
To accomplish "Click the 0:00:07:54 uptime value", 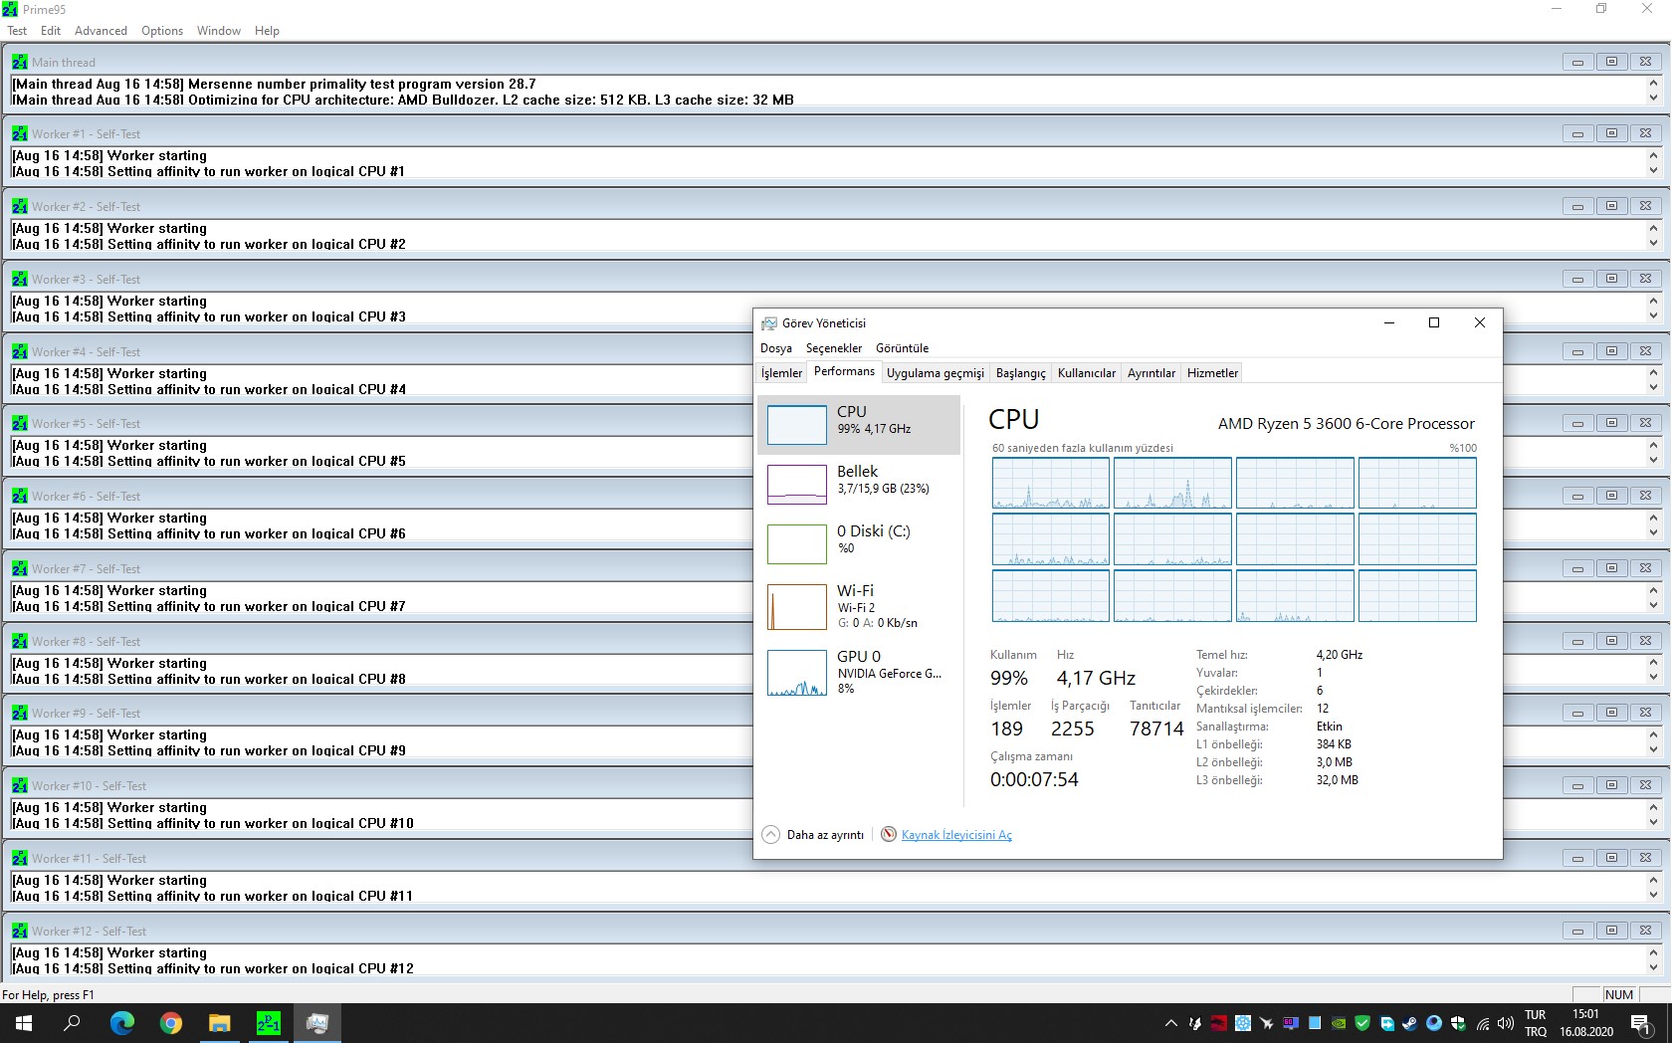I will click(x=1034, y=779).
